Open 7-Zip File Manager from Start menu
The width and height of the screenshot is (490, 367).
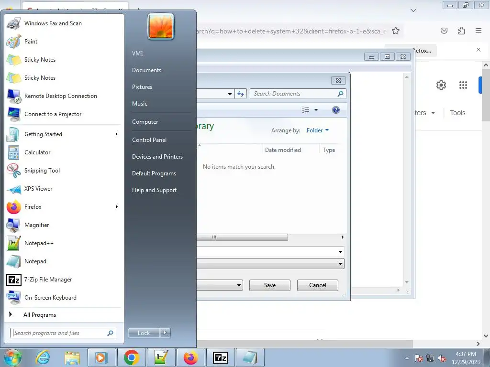64,280
